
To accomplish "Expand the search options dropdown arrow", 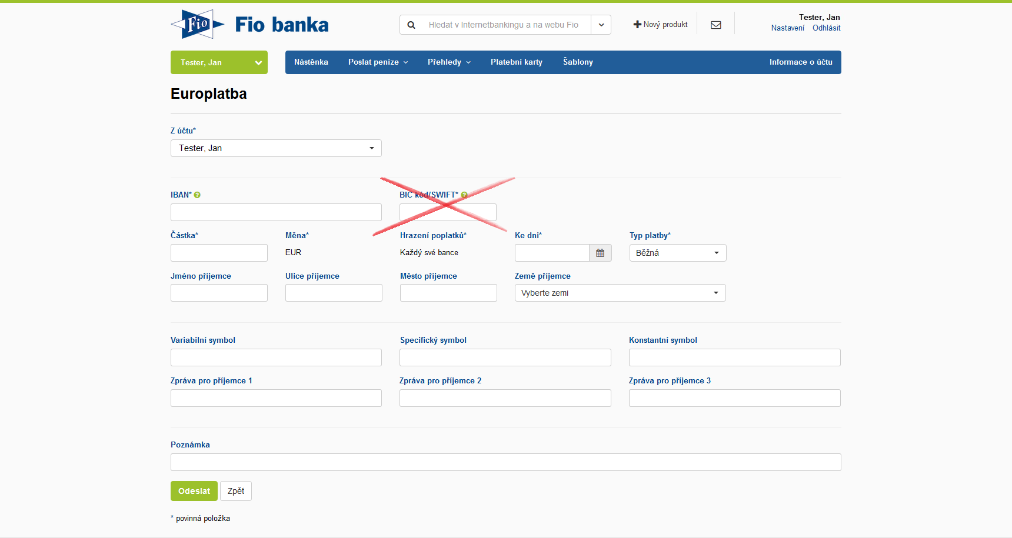I will (601, 25).
